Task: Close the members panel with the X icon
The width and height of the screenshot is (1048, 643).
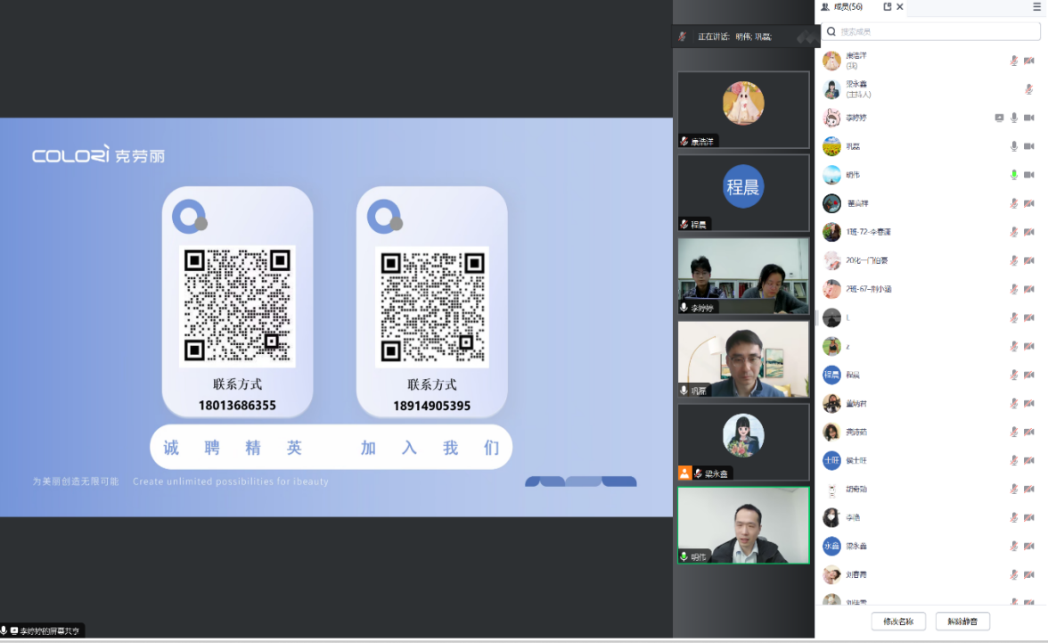Action: coord(900,7)
